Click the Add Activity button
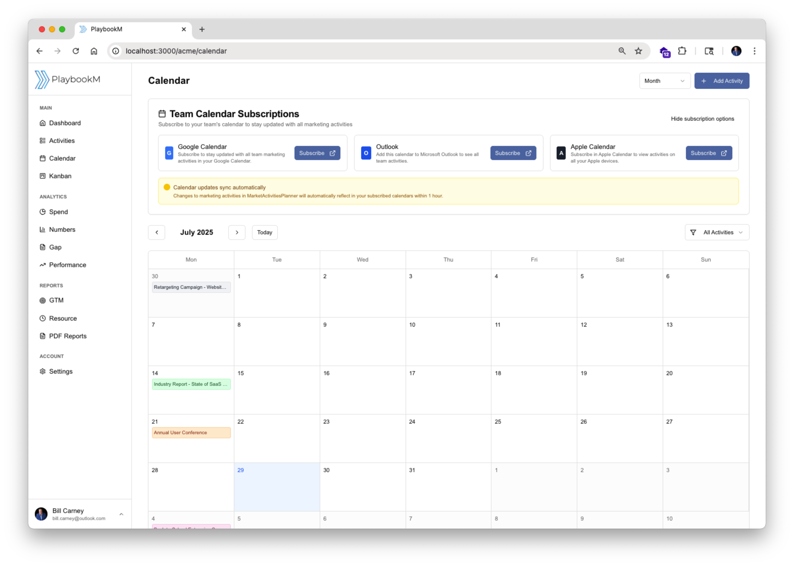The height and width of the screenshot is (566, 794). [722, 81]
